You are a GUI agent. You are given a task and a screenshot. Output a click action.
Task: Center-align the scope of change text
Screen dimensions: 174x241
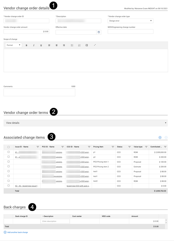pyautogui.click(x=56, y=45)
